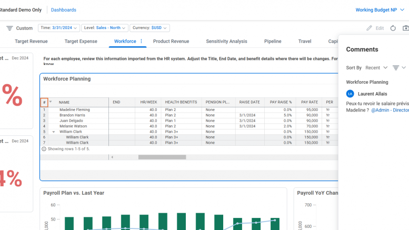Switch to the Target Revenue tab
The height and width of the screenshot is (230, 409).
tap(31, 41)
